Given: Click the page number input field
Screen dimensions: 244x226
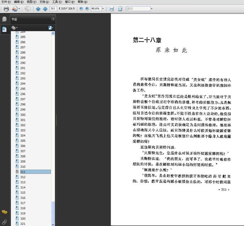Looking at the screenshot, I should [53, 9].
